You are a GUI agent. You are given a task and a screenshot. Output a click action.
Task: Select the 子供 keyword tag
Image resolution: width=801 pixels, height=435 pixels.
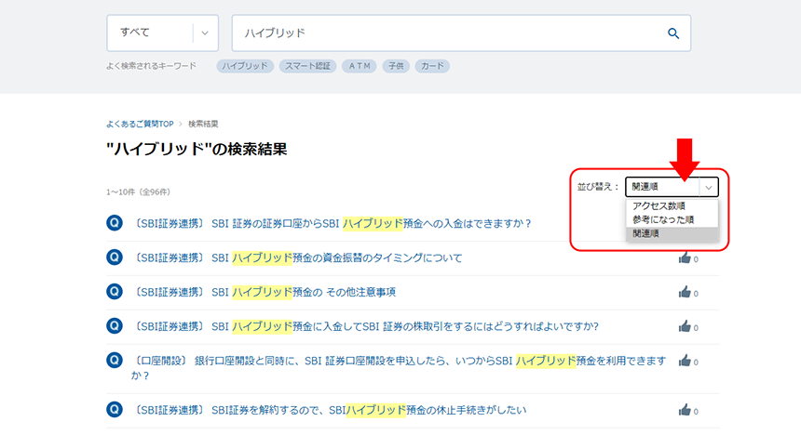click(x=396, y=66)
